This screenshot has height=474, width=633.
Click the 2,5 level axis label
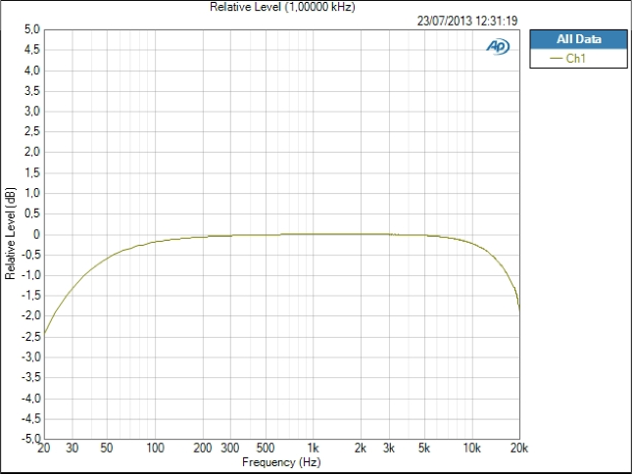coord(32,132)
